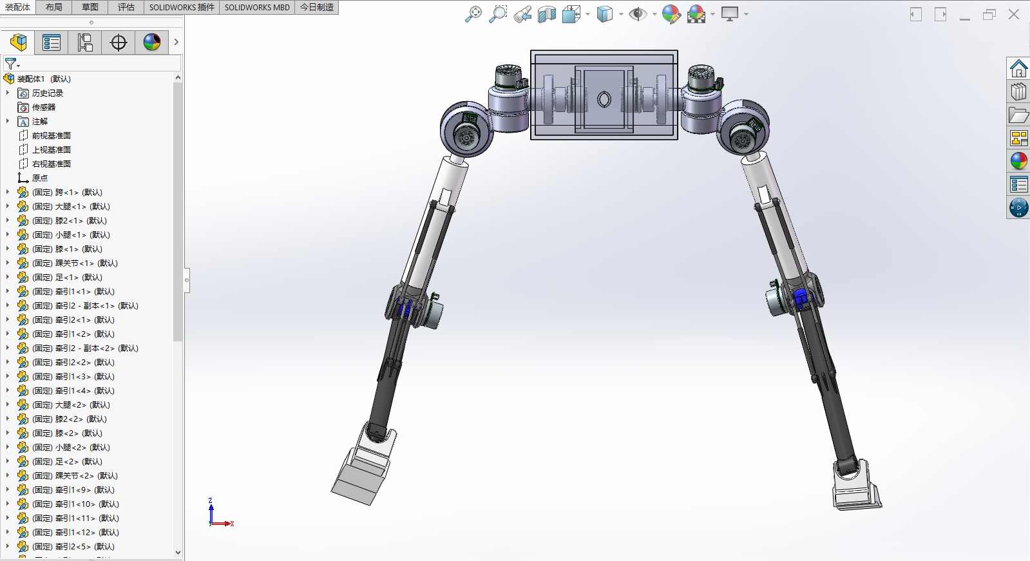Click the feature tree scroll-down arrow

(178, 552)
